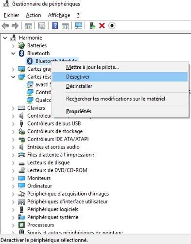Click the blue Help question mark icon
Viewport: 191px width, 244px height.
55,26
